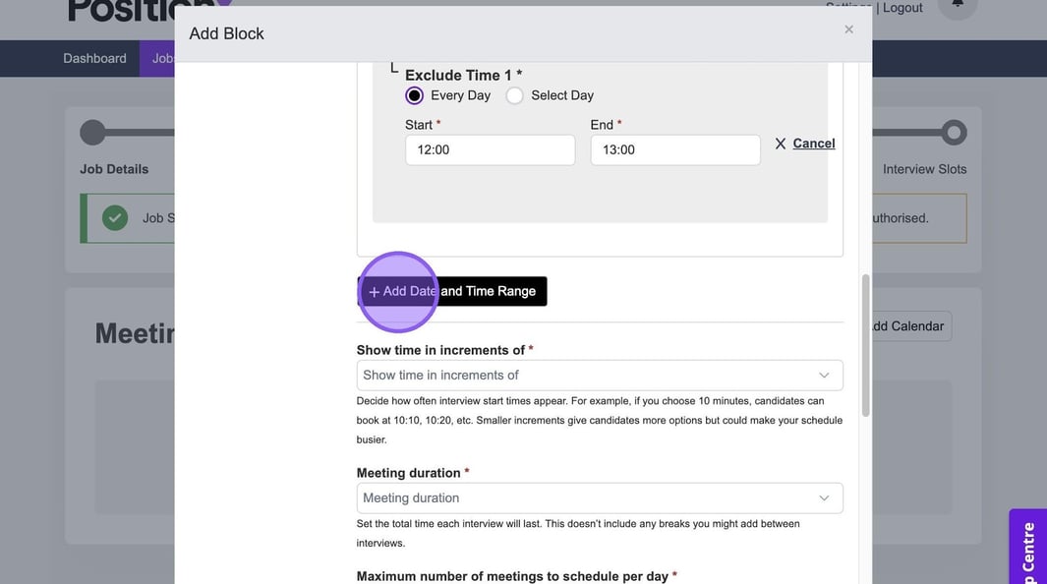Click the End time field showing 13:00
1047x584 pixels.
(x=674, y=150)
